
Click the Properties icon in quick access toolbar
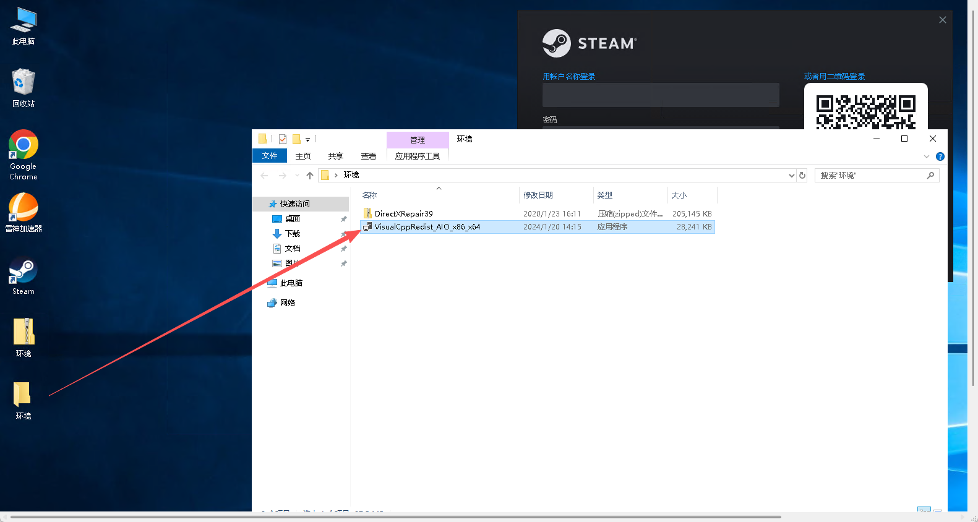[x=283, y=139]
